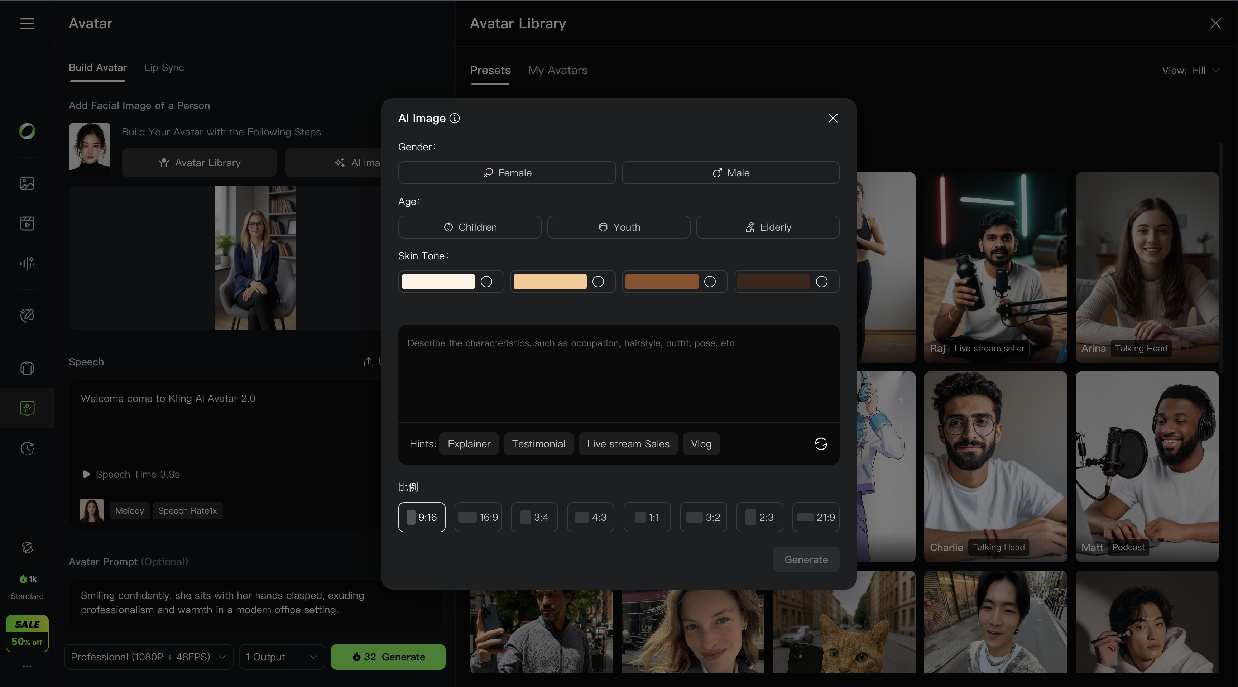This screenshot has width=1238, height=687.
Task: Expand the Professional quality dropdown
Action: click(x=149, y=657)
